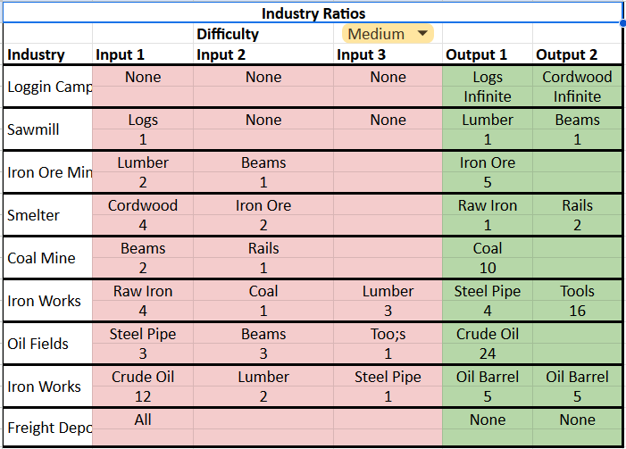Image resolution: width=626 pixels, height=449 pixels.
Task: Select the Coal output cell
Action: 487,248
